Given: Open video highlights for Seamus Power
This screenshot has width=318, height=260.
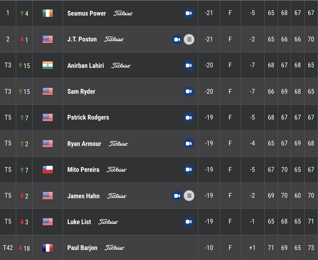Looking at the screenshot, I should point(189,13).
